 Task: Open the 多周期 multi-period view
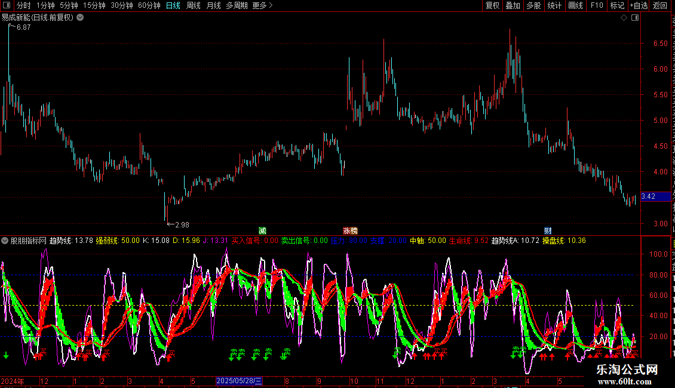coord(237,5)
